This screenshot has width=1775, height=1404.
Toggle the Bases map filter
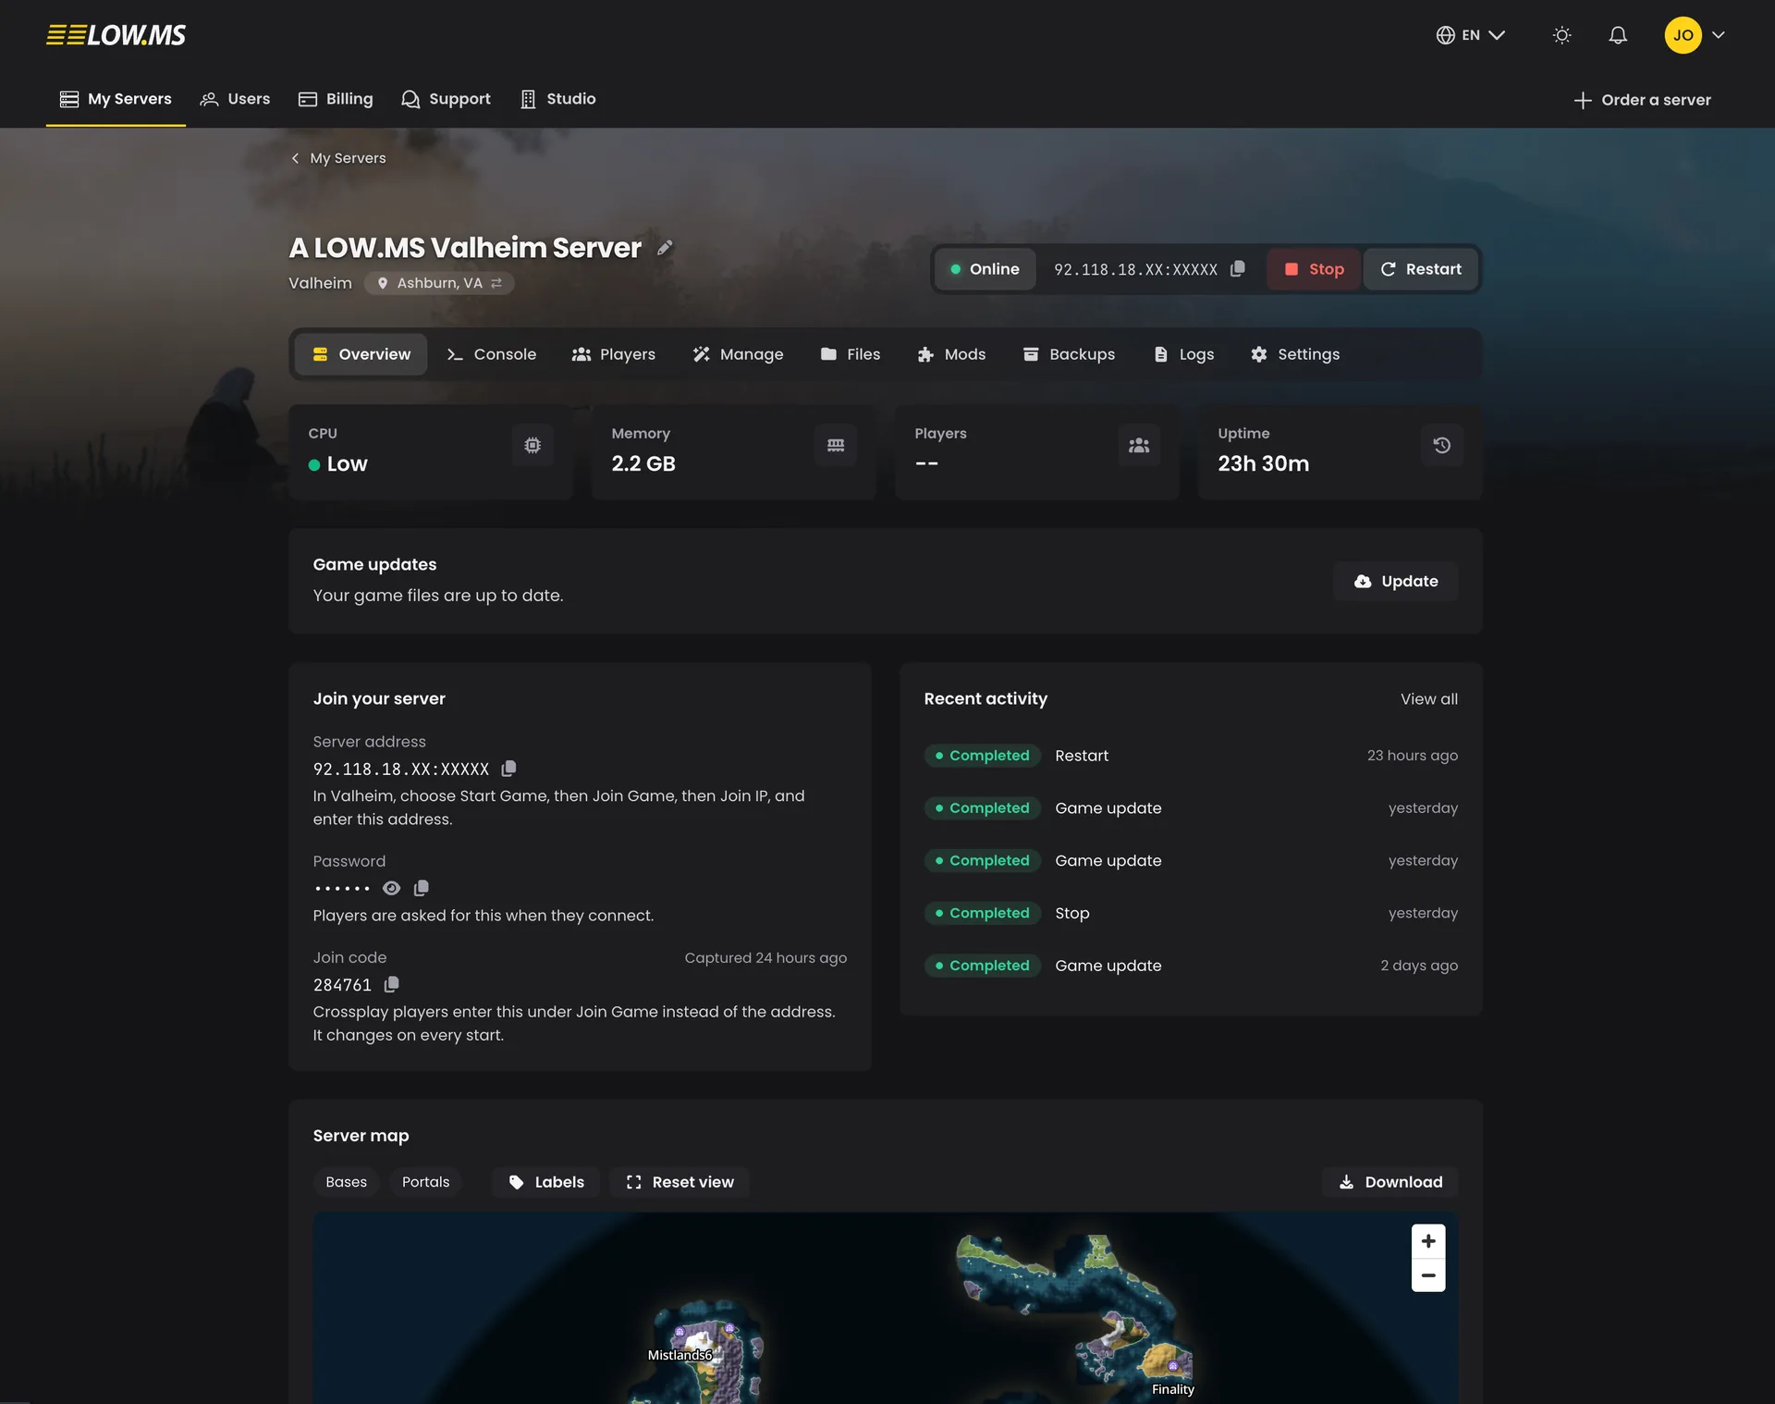(346, 1182)
